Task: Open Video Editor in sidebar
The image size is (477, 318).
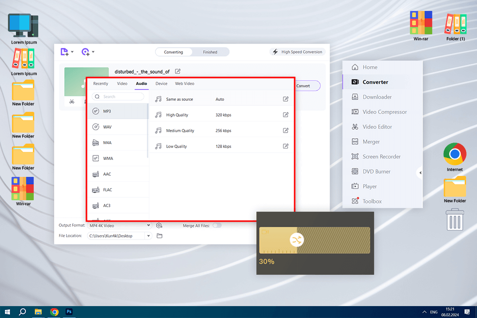Action: 383,127
